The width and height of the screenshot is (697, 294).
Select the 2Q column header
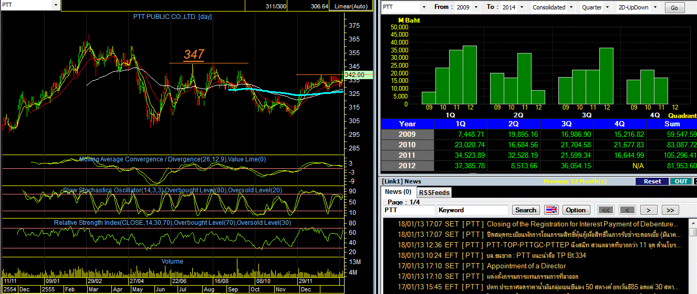tap(514, 124)
